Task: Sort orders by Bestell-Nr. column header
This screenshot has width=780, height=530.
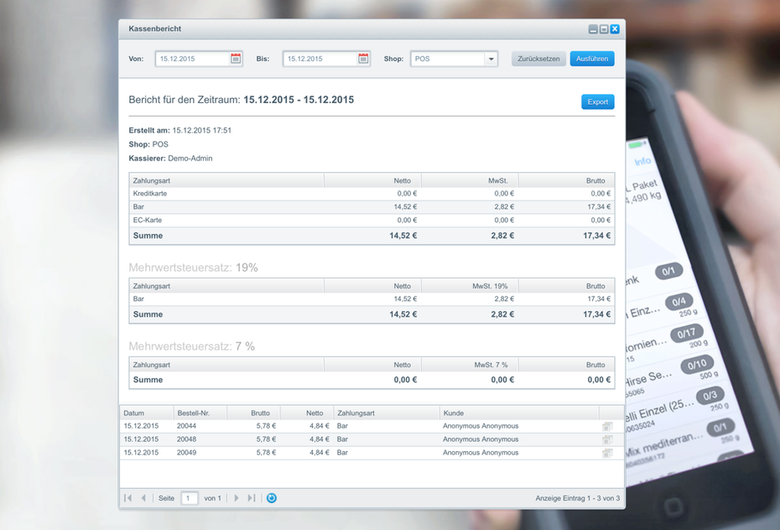Action: [200, 413]
